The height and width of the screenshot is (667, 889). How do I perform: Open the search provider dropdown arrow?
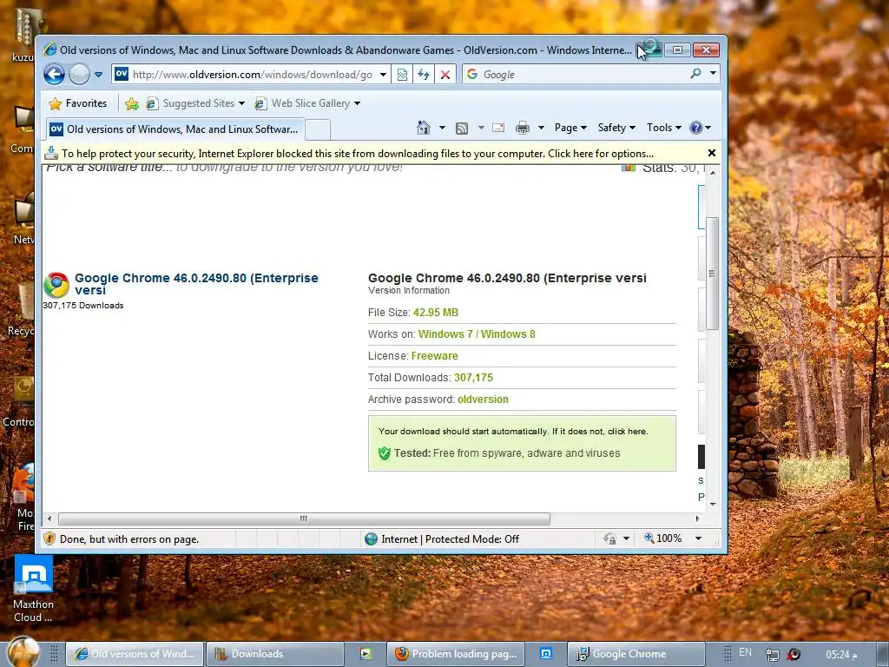(714, 73)
